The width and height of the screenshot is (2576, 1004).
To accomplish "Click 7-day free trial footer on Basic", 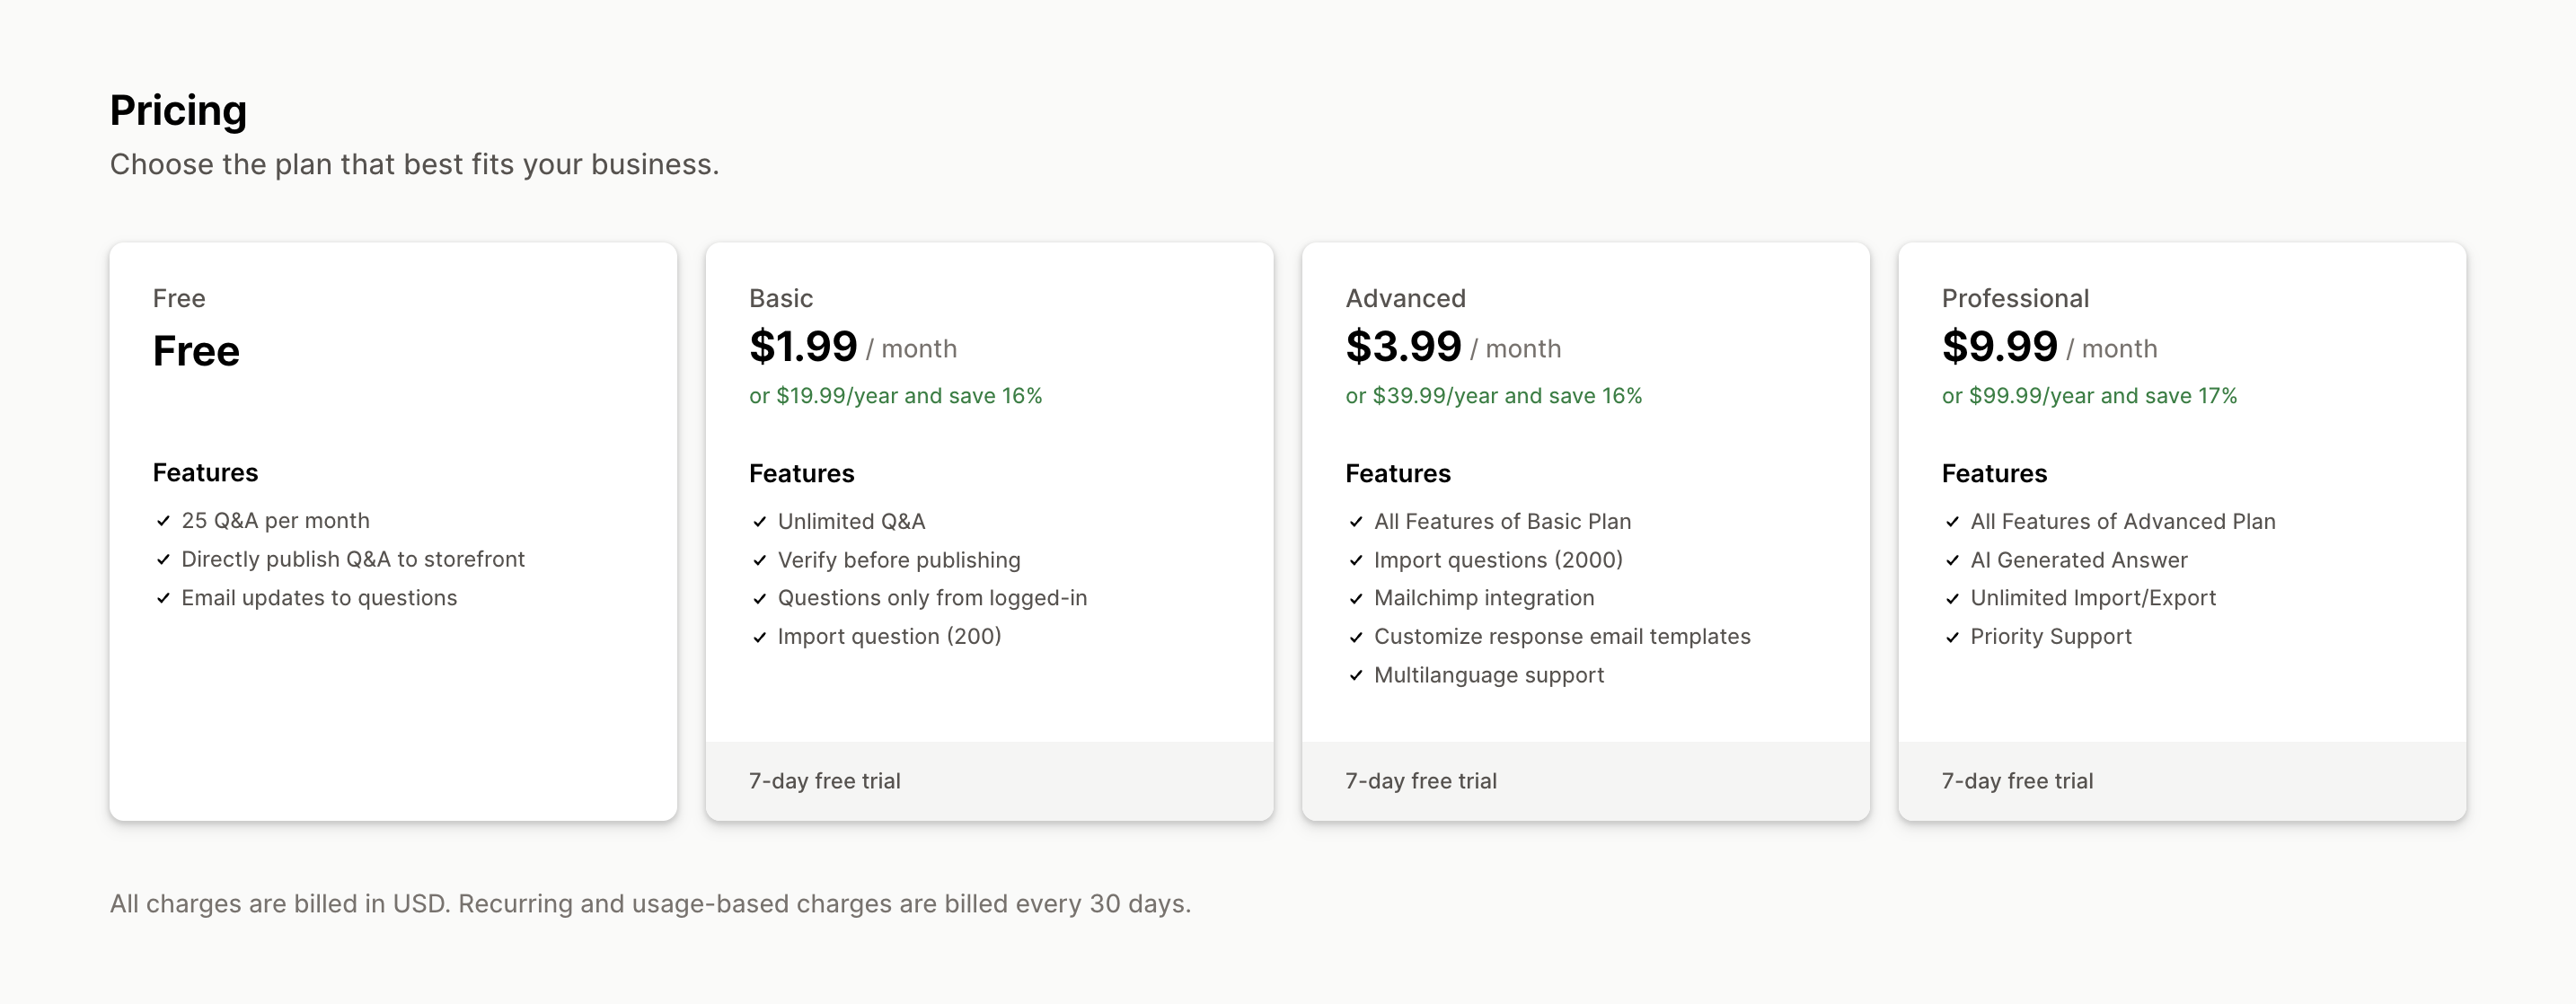I will [x=990, y=781].
